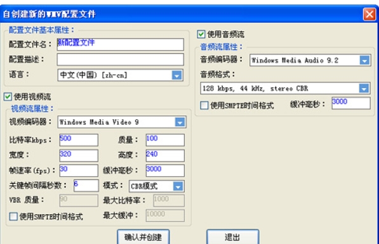Screen dimensions: 379x244
Task: Click the disabled 最大比特率 field
Action: click(169, 200)
